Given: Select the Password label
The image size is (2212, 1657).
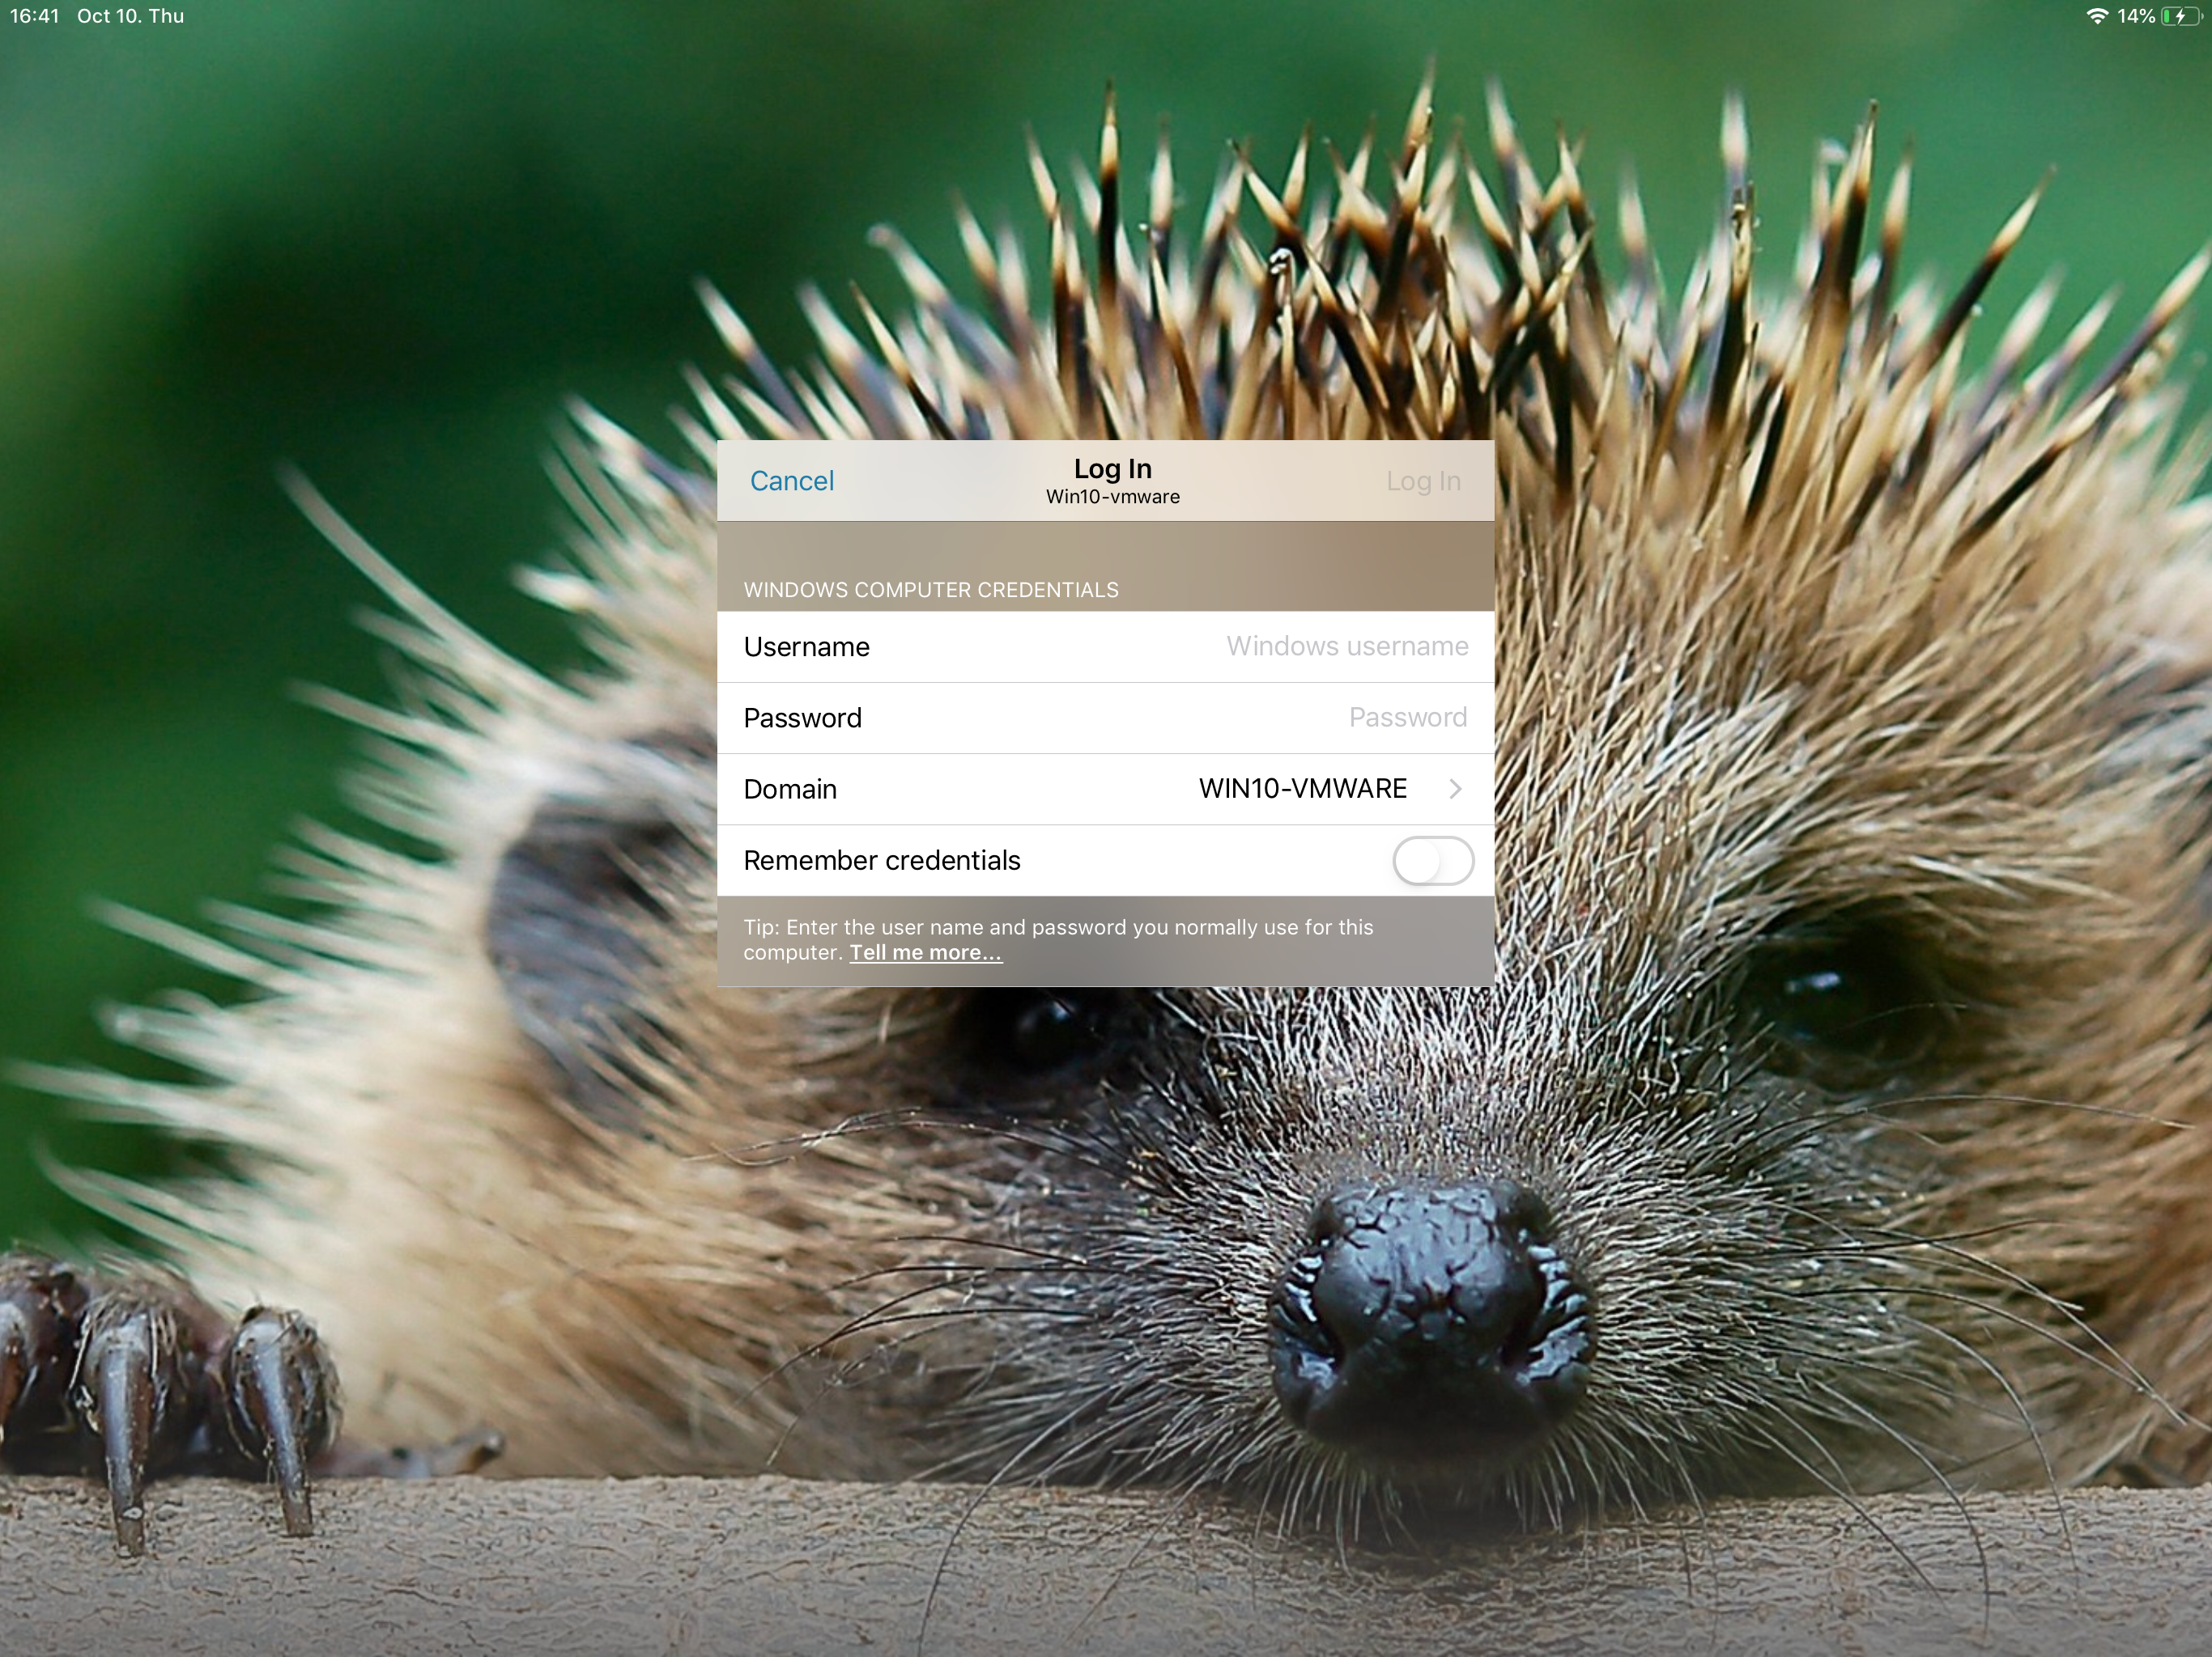Looking at the screenshot, I should (802, 718).
